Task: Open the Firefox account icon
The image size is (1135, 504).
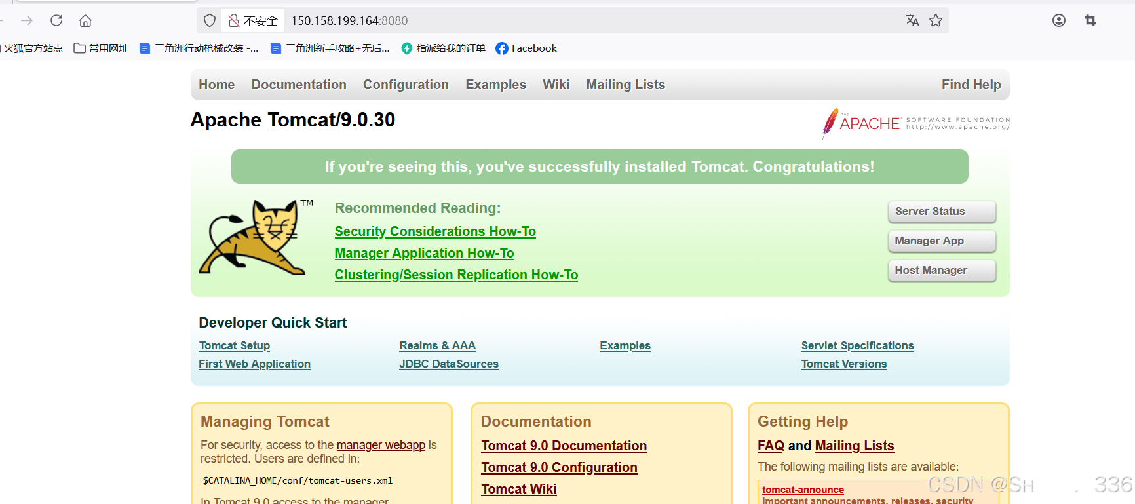Action: (1059, 20)
